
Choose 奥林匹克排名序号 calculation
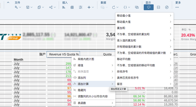pos(144,78)
